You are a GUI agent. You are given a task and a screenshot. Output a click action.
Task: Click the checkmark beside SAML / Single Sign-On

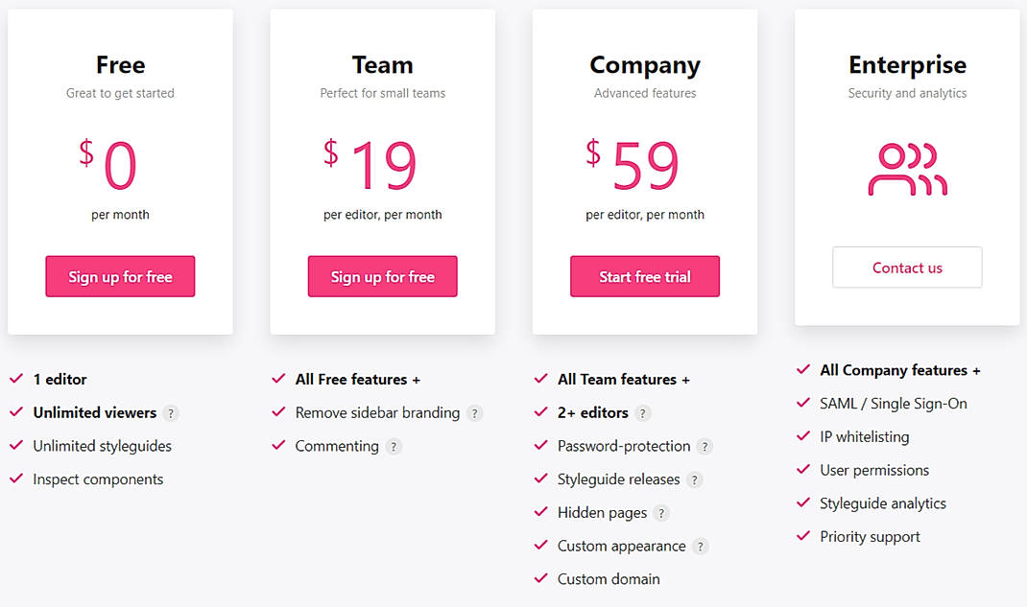[x=803, y=403]
